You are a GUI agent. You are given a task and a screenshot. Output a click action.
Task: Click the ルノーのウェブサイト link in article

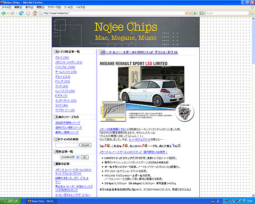coord(140,140)
